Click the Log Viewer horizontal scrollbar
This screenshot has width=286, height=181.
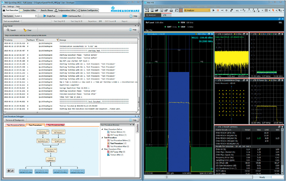(70, 113)
